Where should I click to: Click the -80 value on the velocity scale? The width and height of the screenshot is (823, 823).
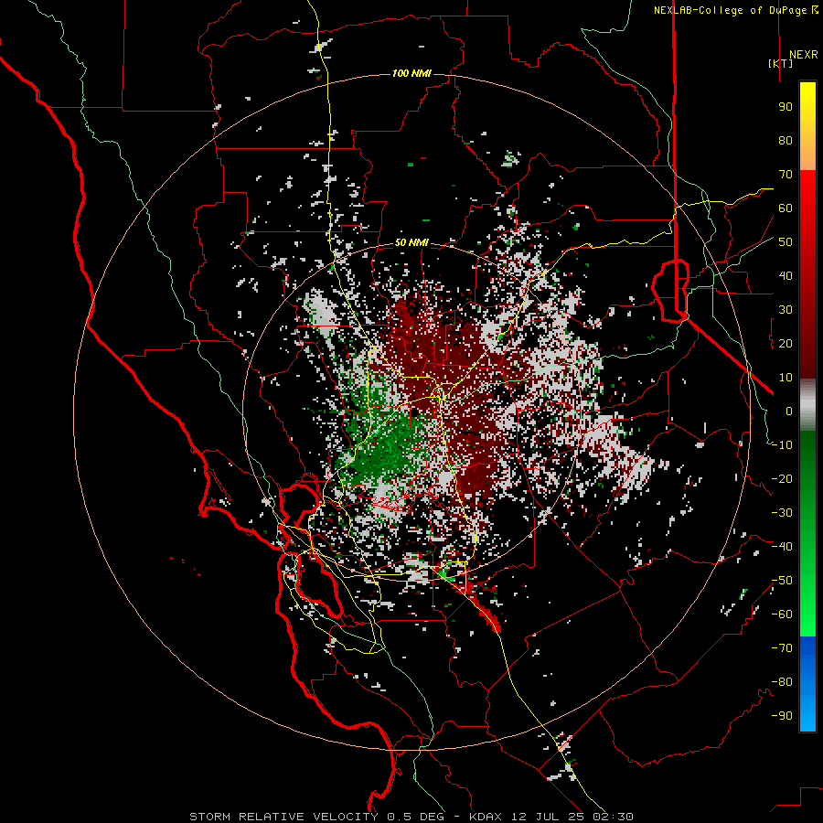point(782,682)
